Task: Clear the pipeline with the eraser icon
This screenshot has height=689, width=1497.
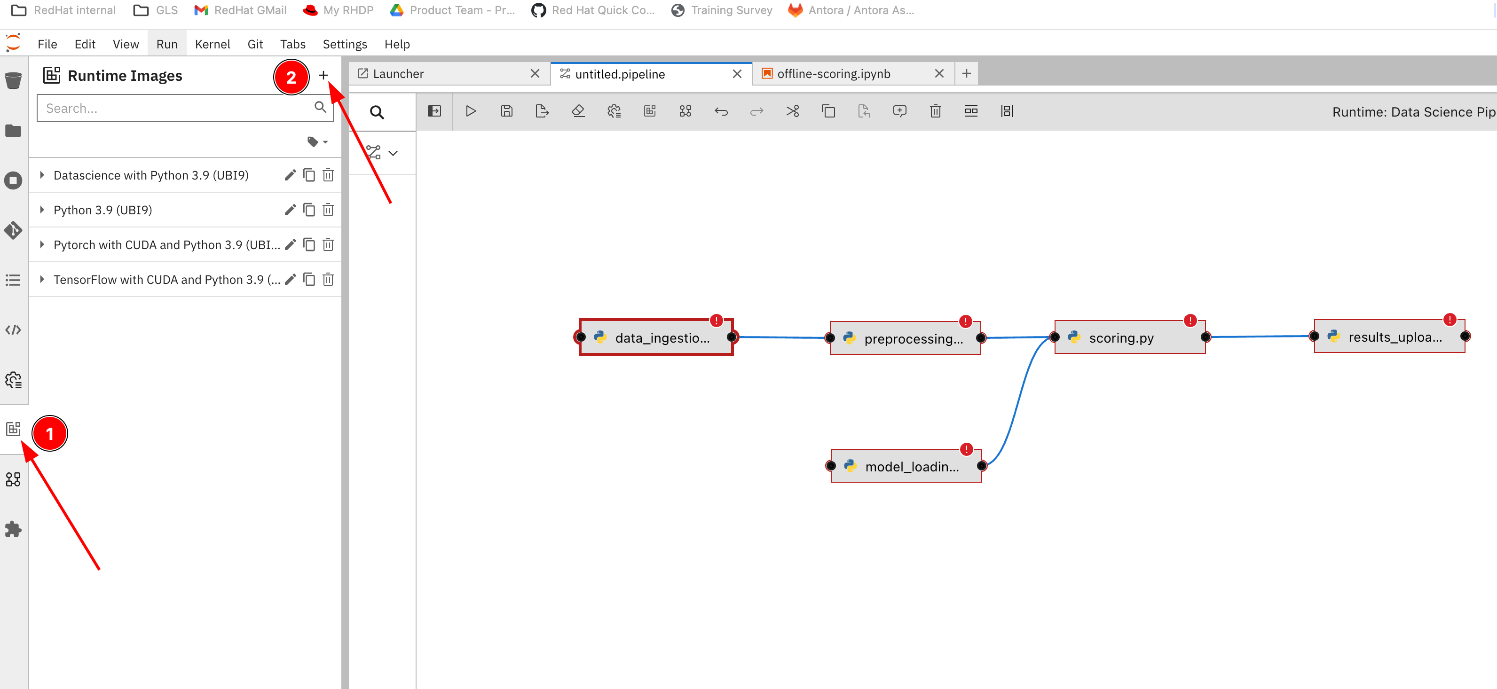Action: click(578, 111)
